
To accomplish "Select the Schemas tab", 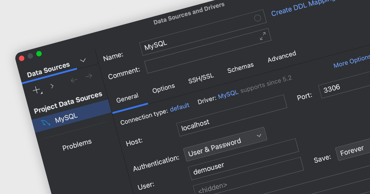I will point(240,67).
